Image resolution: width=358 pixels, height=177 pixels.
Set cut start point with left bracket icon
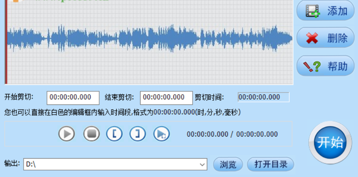pyautogui.click(x=114, y=134)
